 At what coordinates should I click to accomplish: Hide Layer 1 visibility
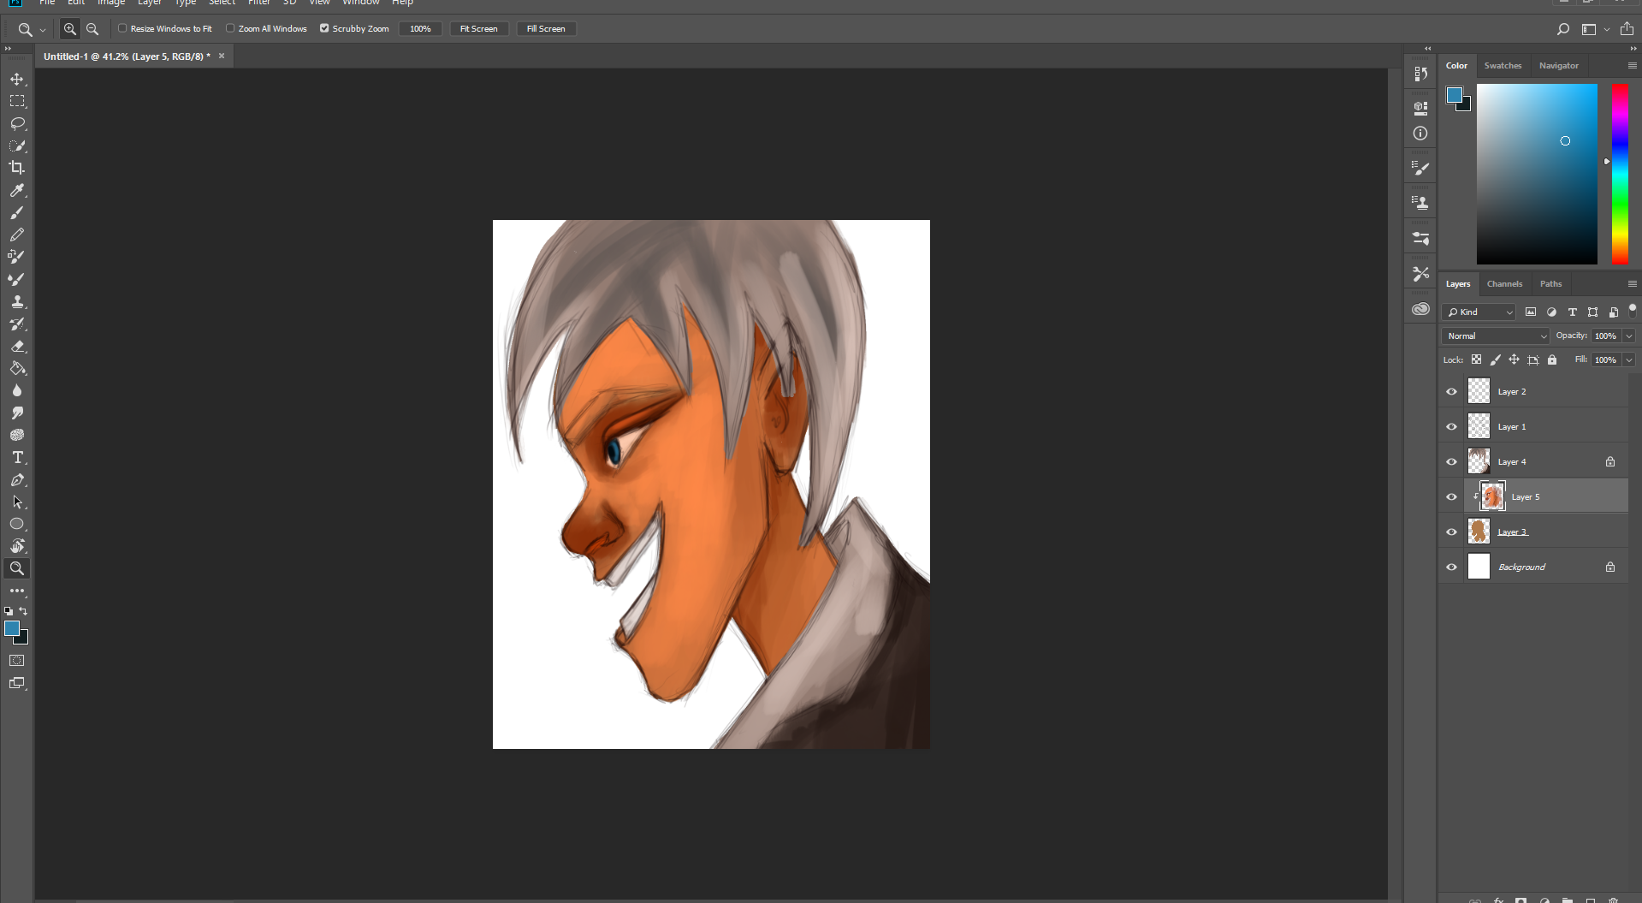point(1451,427)
